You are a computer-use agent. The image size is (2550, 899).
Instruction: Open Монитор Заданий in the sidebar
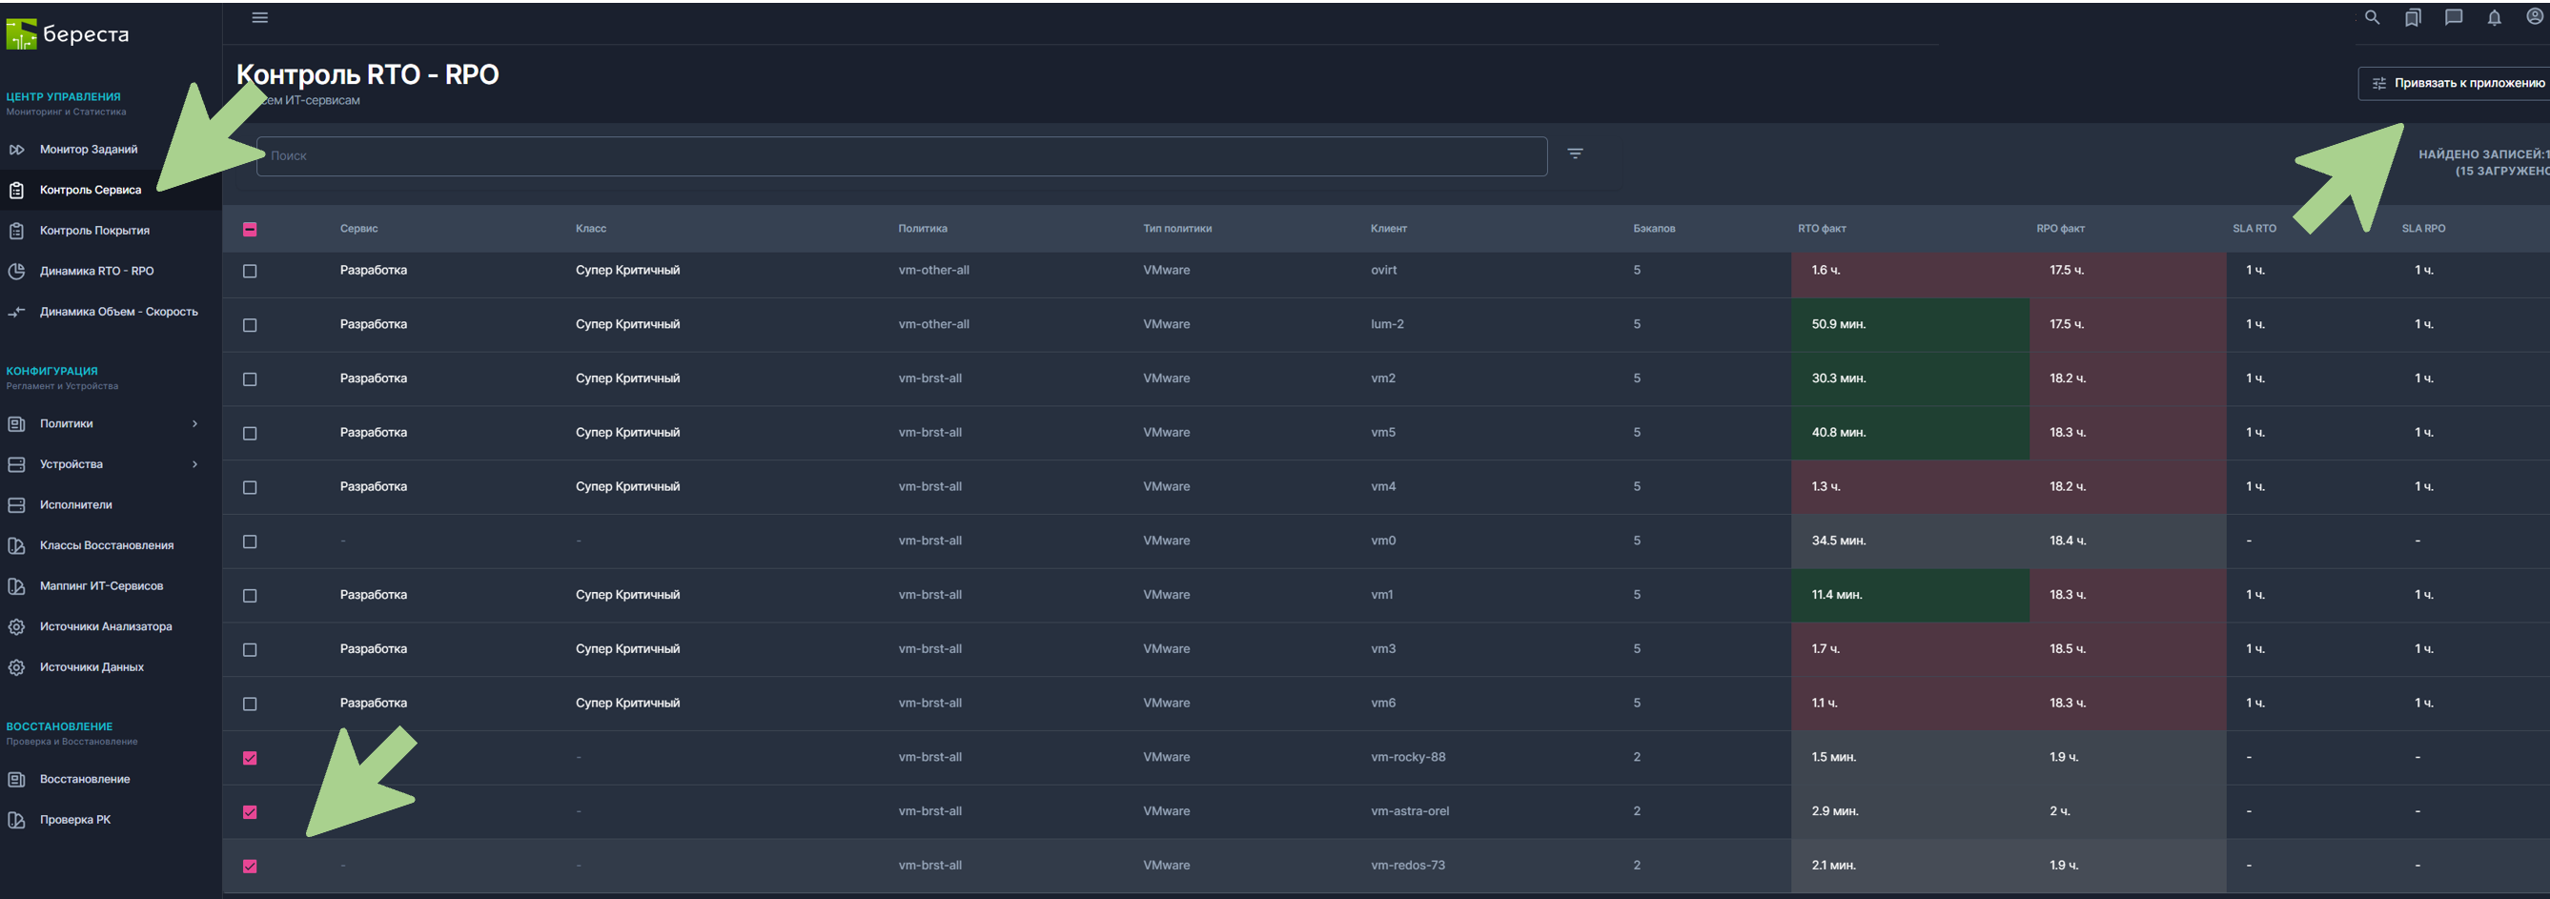pyautogui.click(x=88, y=150)
